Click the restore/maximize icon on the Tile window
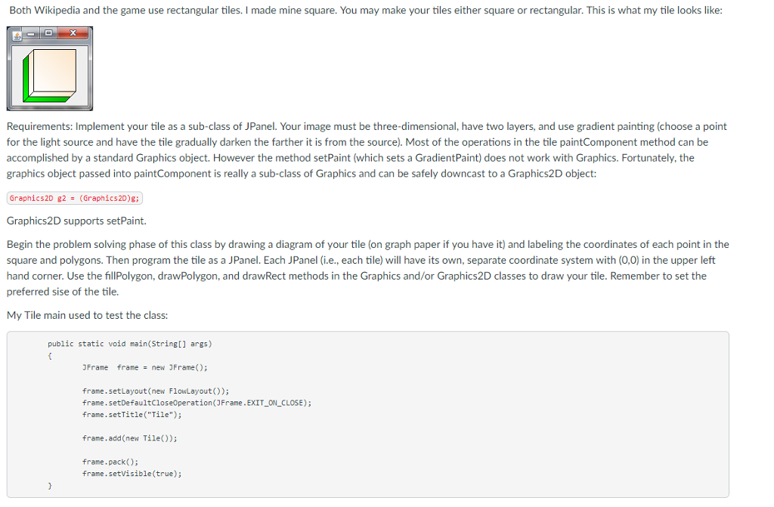Image resolution: width=774 pixels, height=507 pixels. tap(48, 32)
